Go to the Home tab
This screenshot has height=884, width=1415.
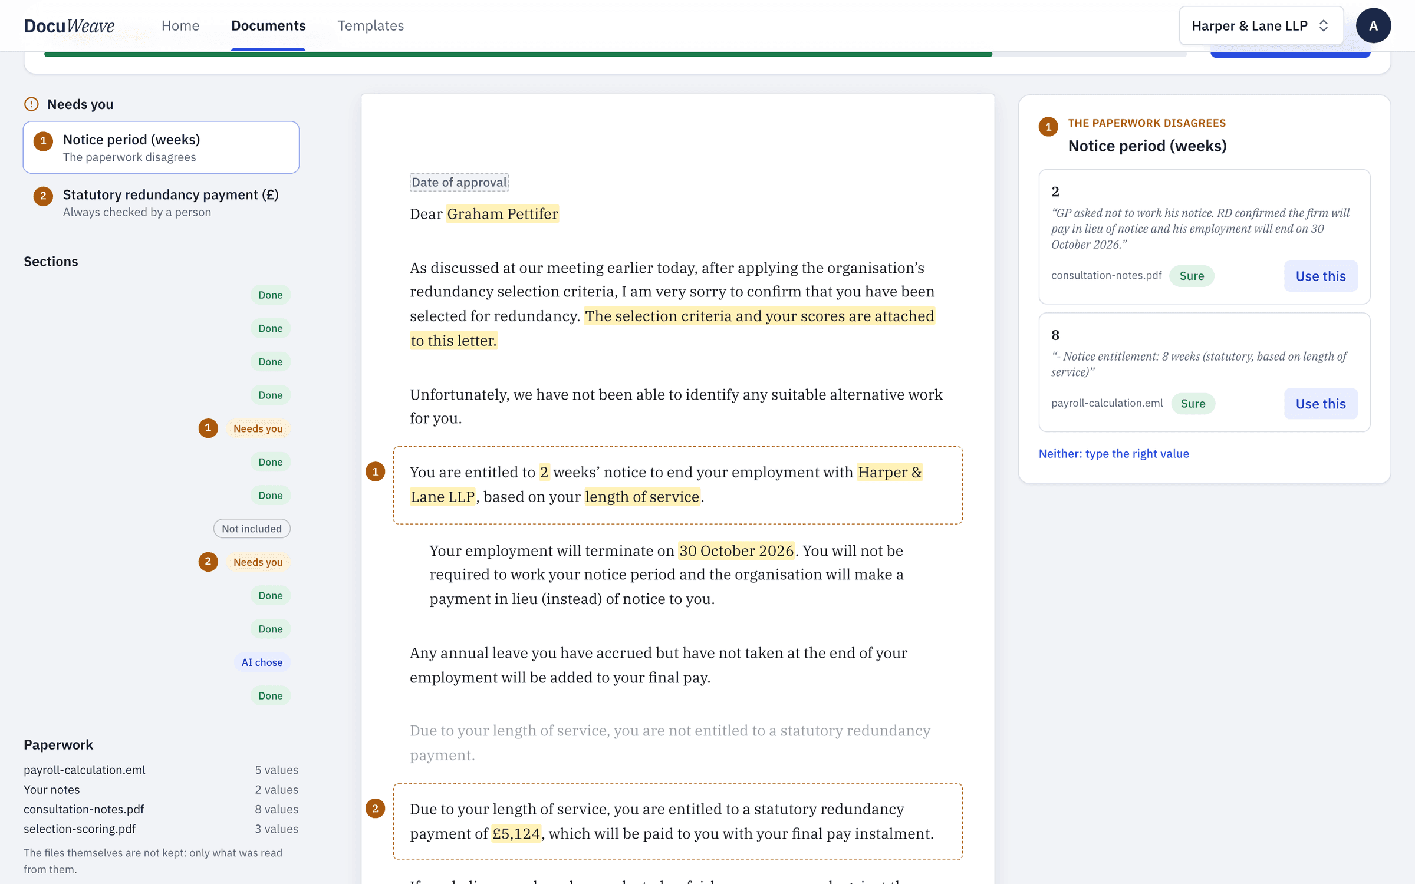tap(180, 25)
